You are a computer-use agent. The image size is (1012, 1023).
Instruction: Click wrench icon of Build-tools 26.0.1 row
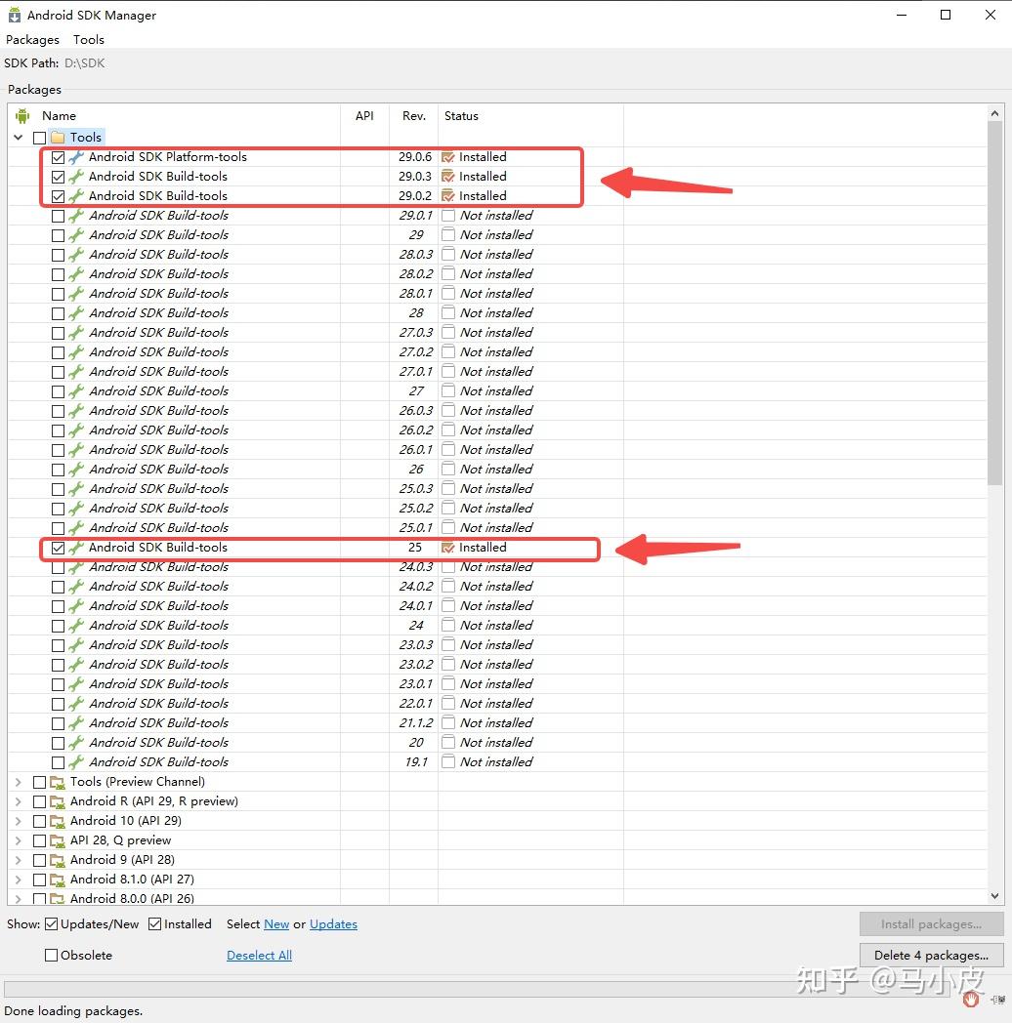point(76,450)
